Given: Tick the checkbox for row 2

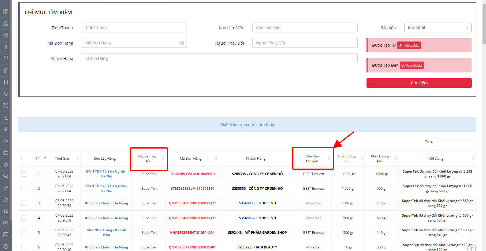Looking at the screenshot, I should click(x=24, y=189).
